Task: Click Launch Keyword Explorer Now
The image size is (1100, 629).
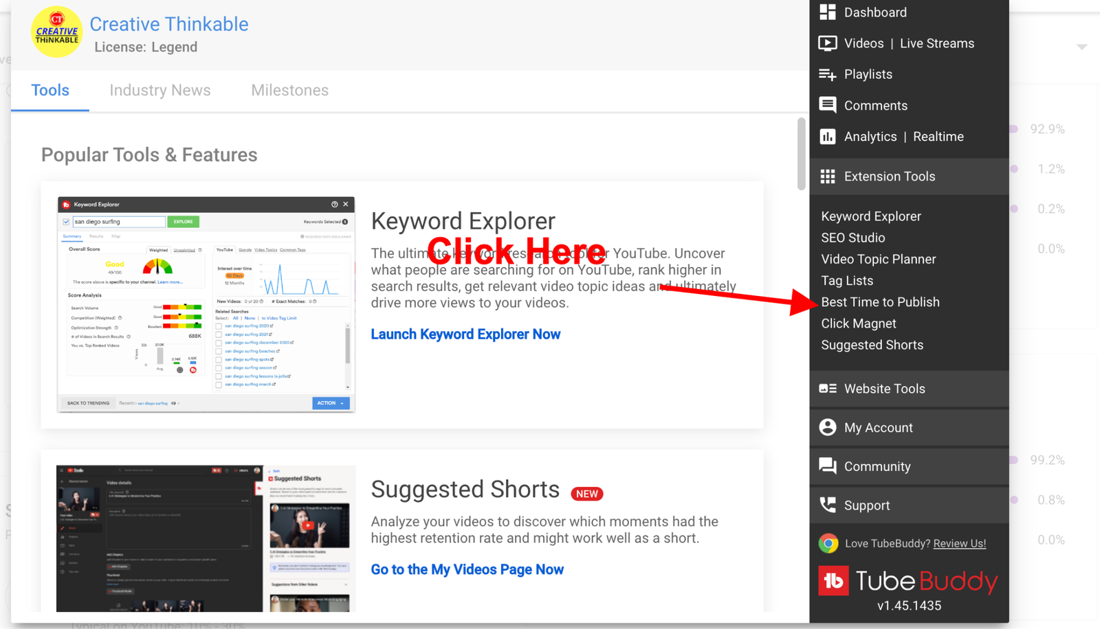Action: coord(465,334)
